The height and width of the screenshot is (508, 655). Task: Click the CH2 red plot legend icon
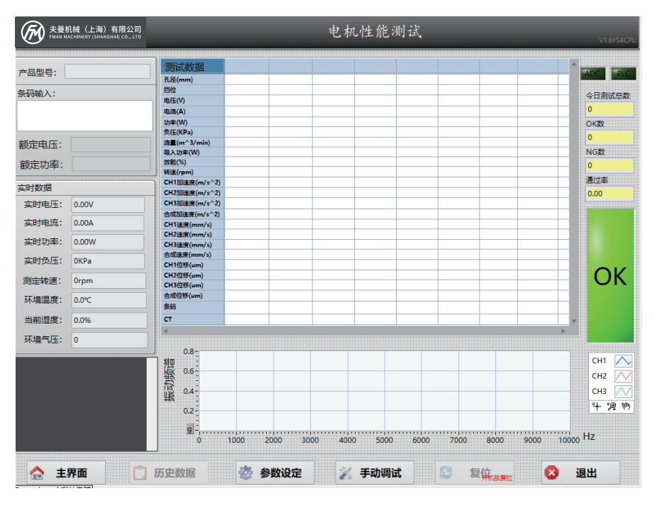click(x=623, y=377)
